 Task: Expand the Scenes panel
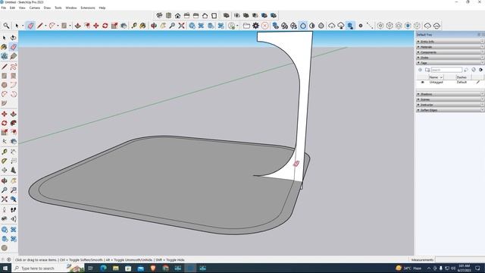coord(450,99)
